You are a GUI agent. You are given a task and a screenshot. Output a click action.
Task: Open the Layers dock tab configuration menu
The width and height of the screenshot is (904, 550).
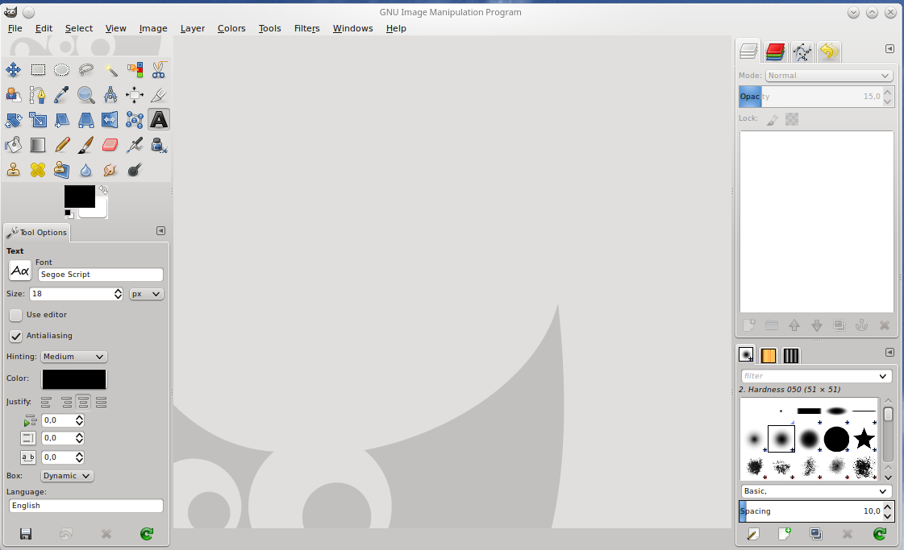point(889,49)
